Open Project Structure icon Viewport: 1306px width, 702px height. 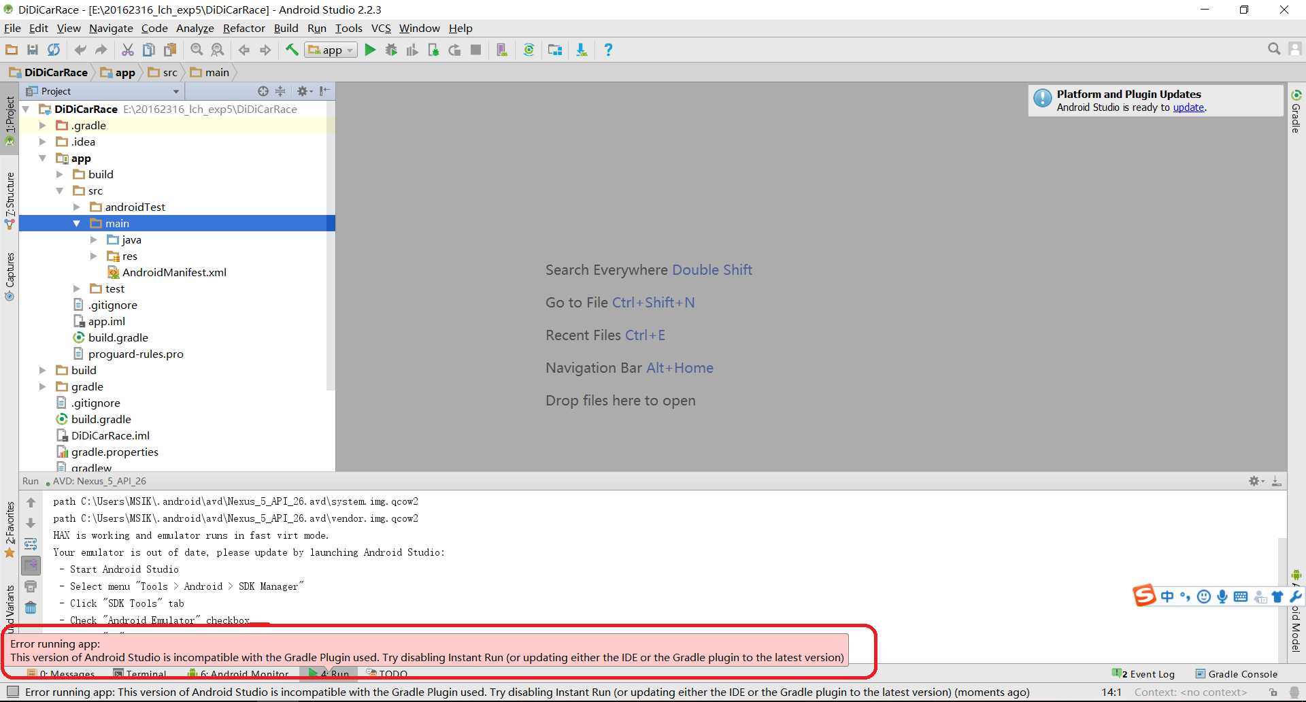tap(555, 50)
